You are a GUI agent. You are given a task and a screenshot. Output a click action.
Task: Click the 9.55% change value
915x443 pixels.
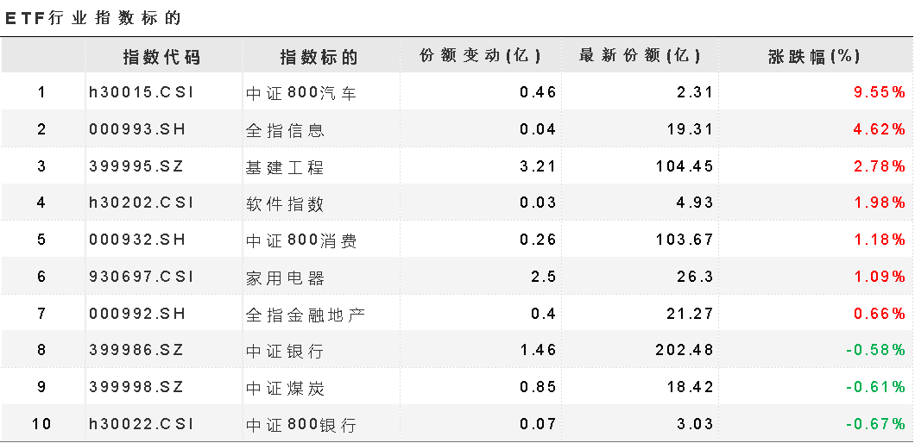click(x=880, y=92)
